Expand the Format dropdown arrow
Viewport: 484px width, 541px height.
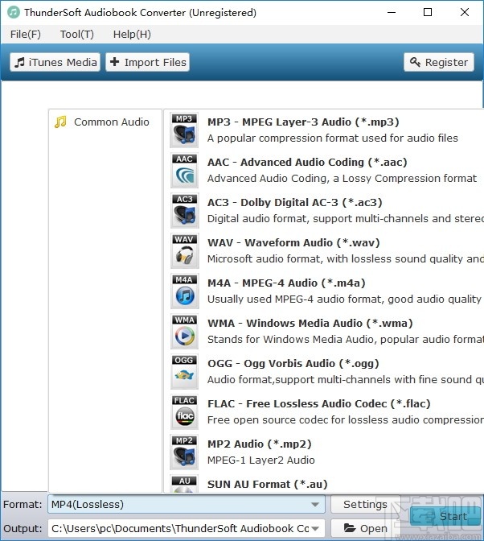coord(315,505)
